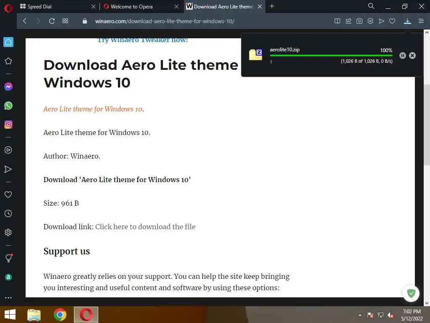Click the edit page pencil icon

pyautogui.click(x=348, y=21)
